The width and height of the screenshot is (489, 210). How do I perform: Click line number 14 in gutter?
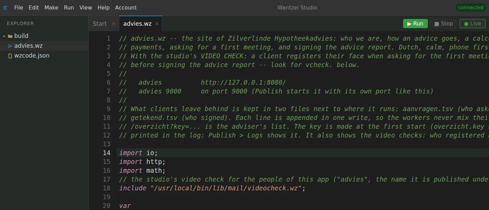(107, 153)
